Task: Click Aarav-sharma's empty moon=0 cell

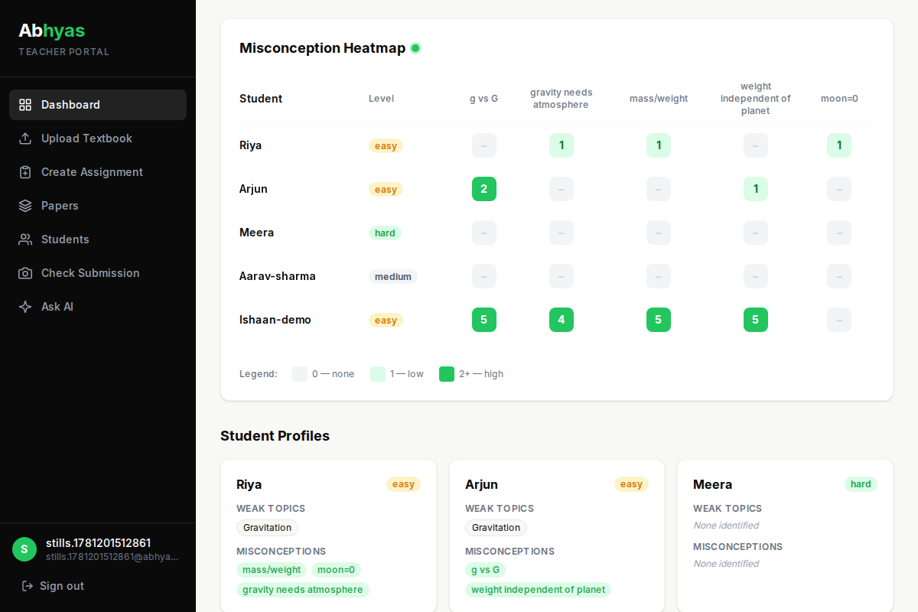Action: (839, 276)
